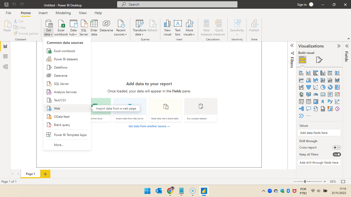This screenshot has width=351, height=197.
Task: Choose Text/CSV from data sources
Action: click(67, 100)
